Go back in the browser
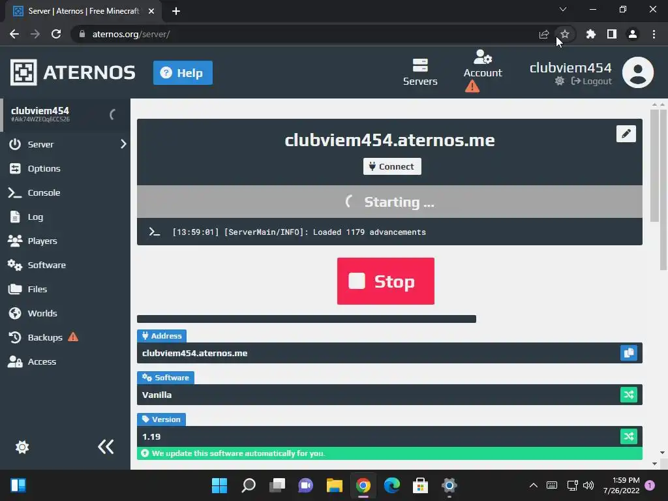The image size is (668, 501). pos(14,34)
